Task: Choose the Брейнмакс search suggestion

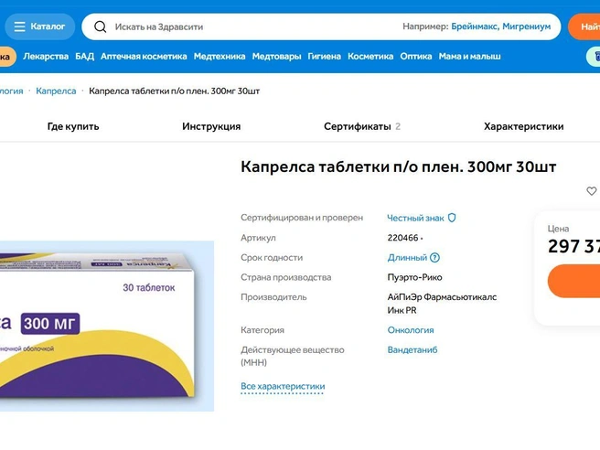Action: [x=475, y=27]
